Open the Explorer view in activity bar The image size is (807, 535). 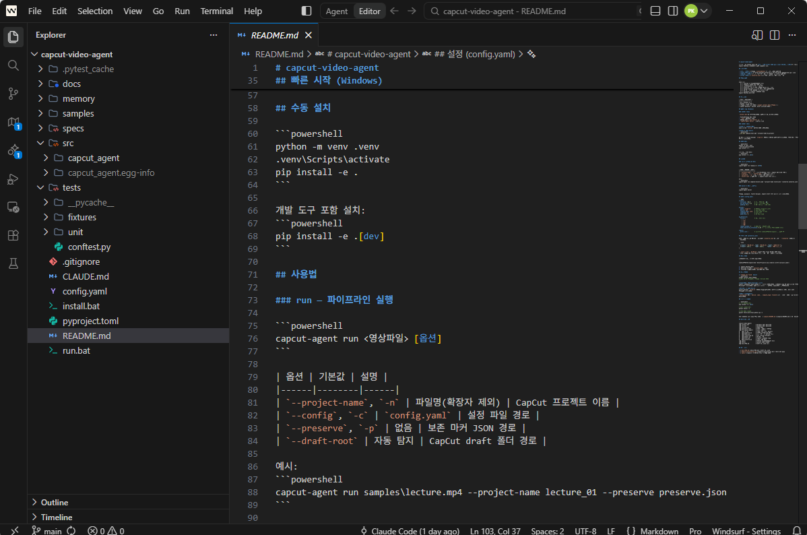[x=13, y=36]
